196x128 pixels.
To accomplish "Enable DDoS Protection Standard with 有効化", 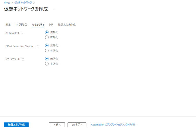I will point(47,50).
